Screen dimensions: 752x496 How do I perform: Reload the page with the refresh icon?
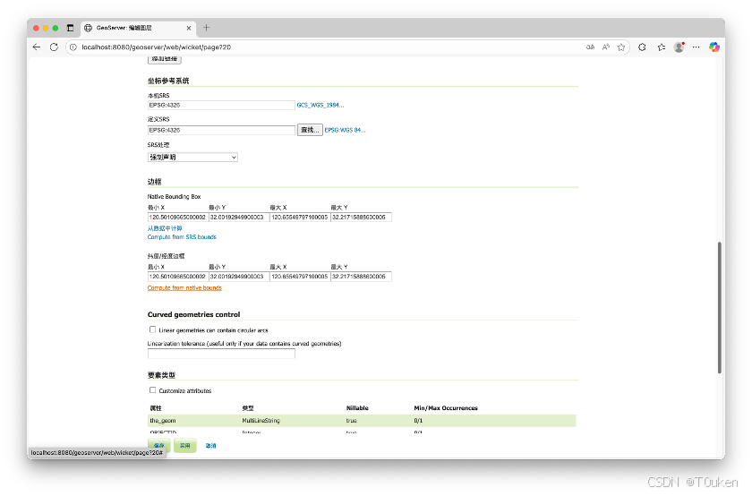[x=54, y=47]
